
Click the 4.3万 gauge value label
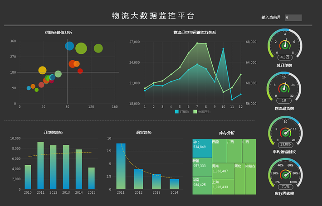click(x=285, y=57)
